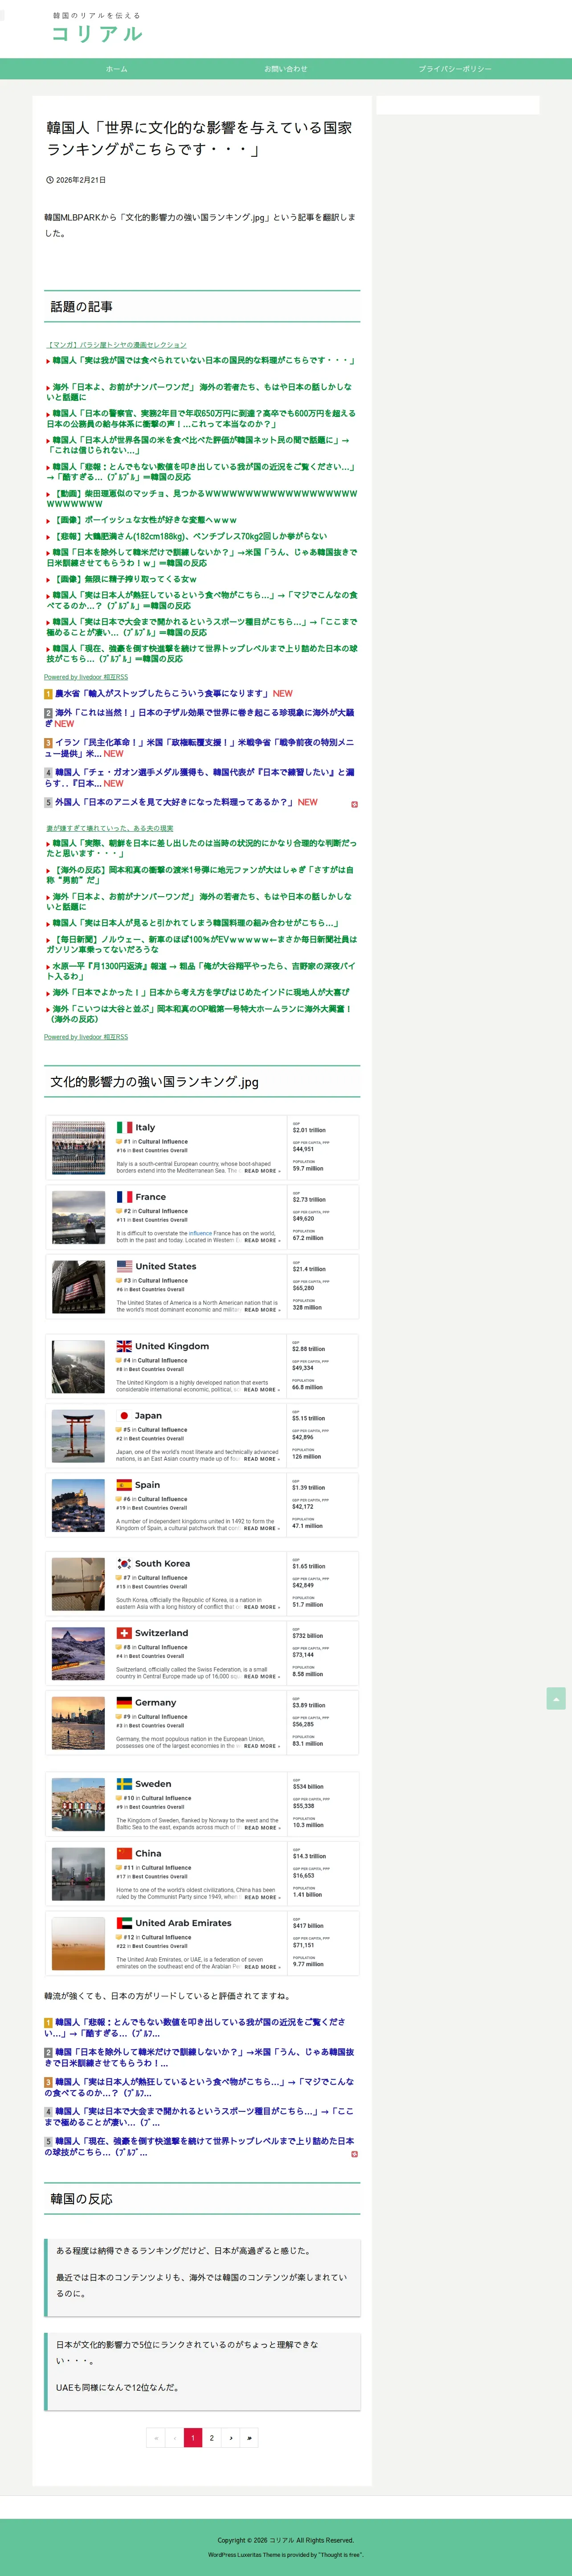Click the WordPress Luxeritas Theme footer credit

pyautogui.click(x=286, y=2554)
